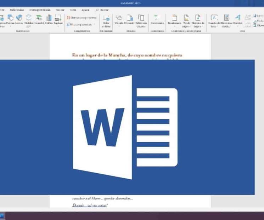This screenshot has height=220, width=264.
Task: Expand the Elementos rápidos menu
Action: [x=226, y=21]
